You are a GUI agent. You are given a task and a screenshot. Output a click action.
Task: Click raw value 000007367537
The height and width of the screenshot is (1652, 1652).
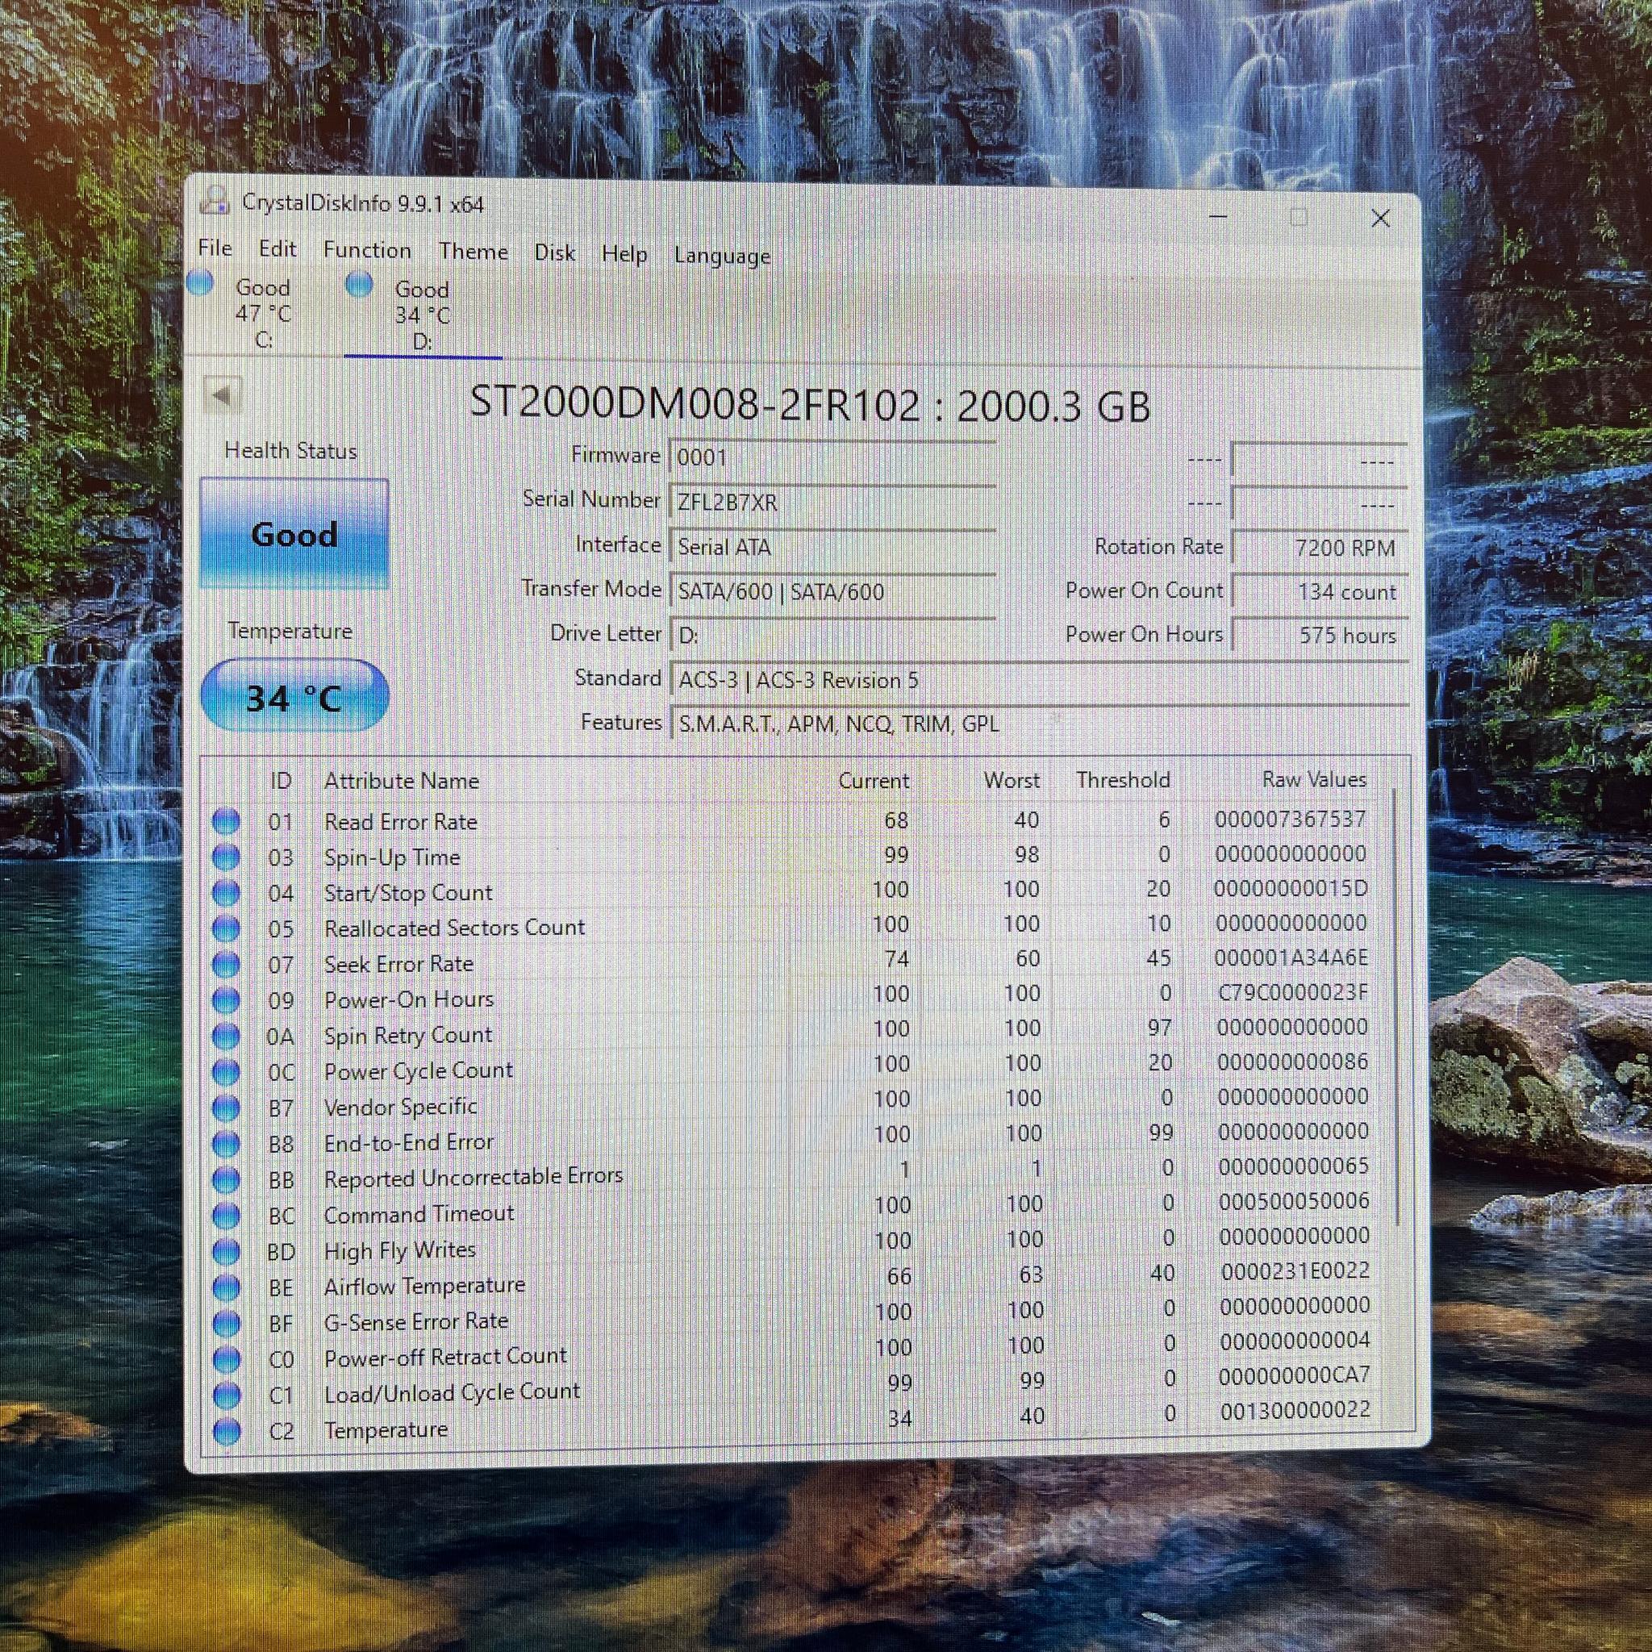(1291, 820)
